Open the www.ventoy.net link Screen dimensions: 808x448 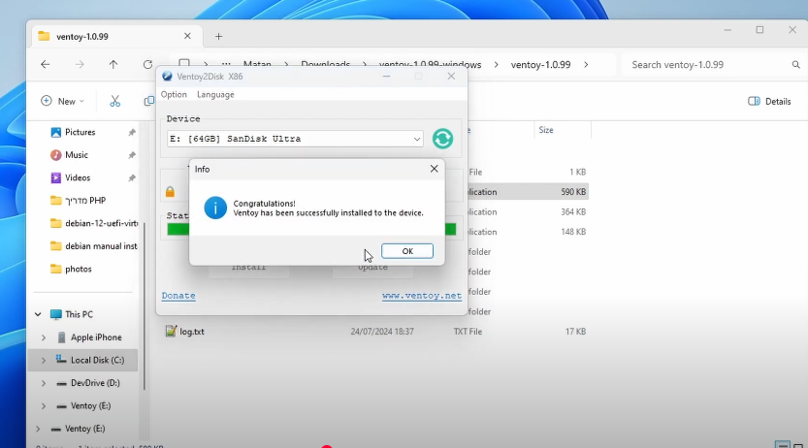pyautogui.click(x=422, y=296)
